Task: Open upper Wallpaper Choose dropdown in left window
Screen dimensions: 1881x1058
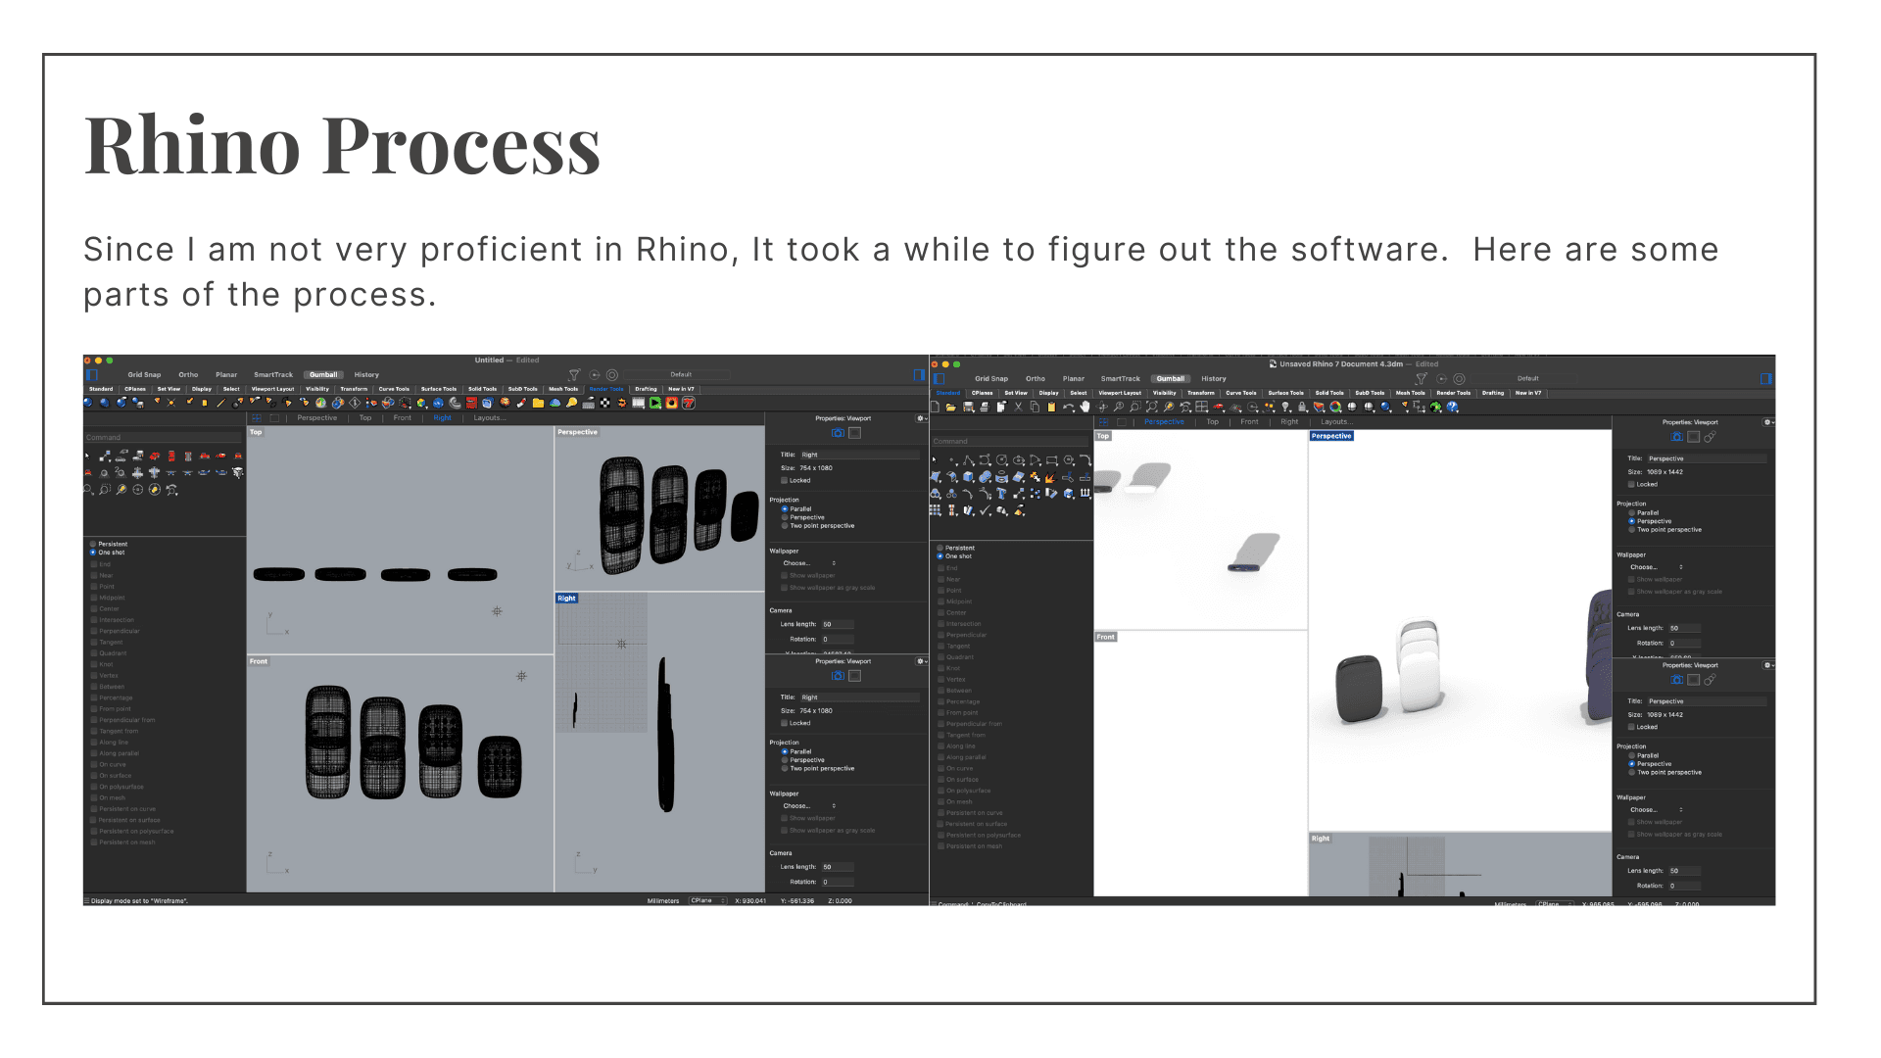Action: click(x=808, y=563)
